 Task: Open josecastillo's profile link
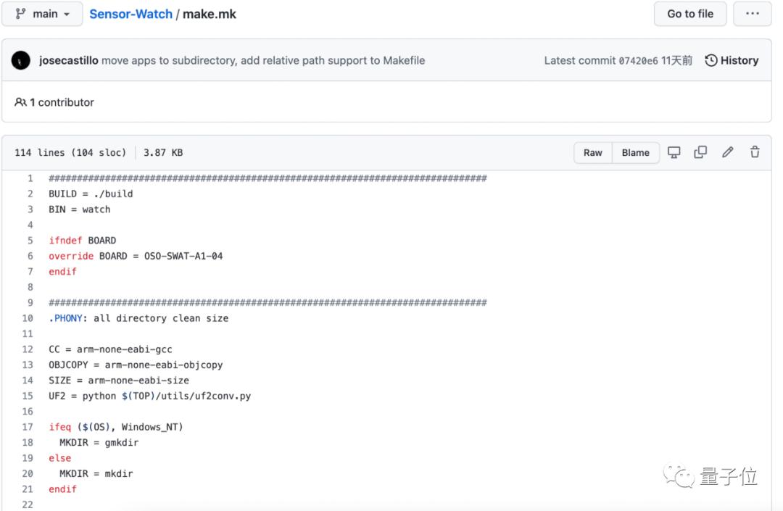point(68,61)
